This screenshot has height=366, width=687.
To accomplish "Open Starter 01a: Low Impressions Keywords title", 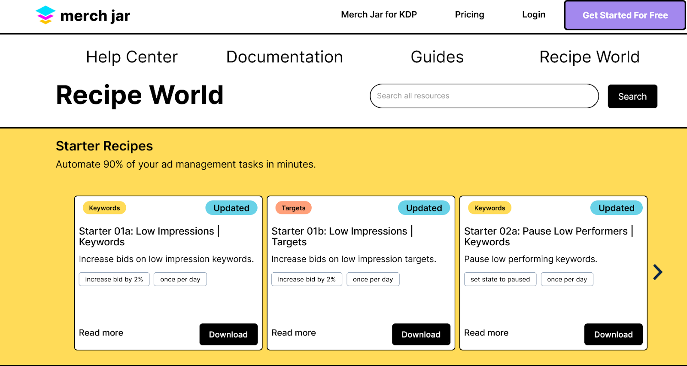I will pyautogui.click(x=149, y=237).
